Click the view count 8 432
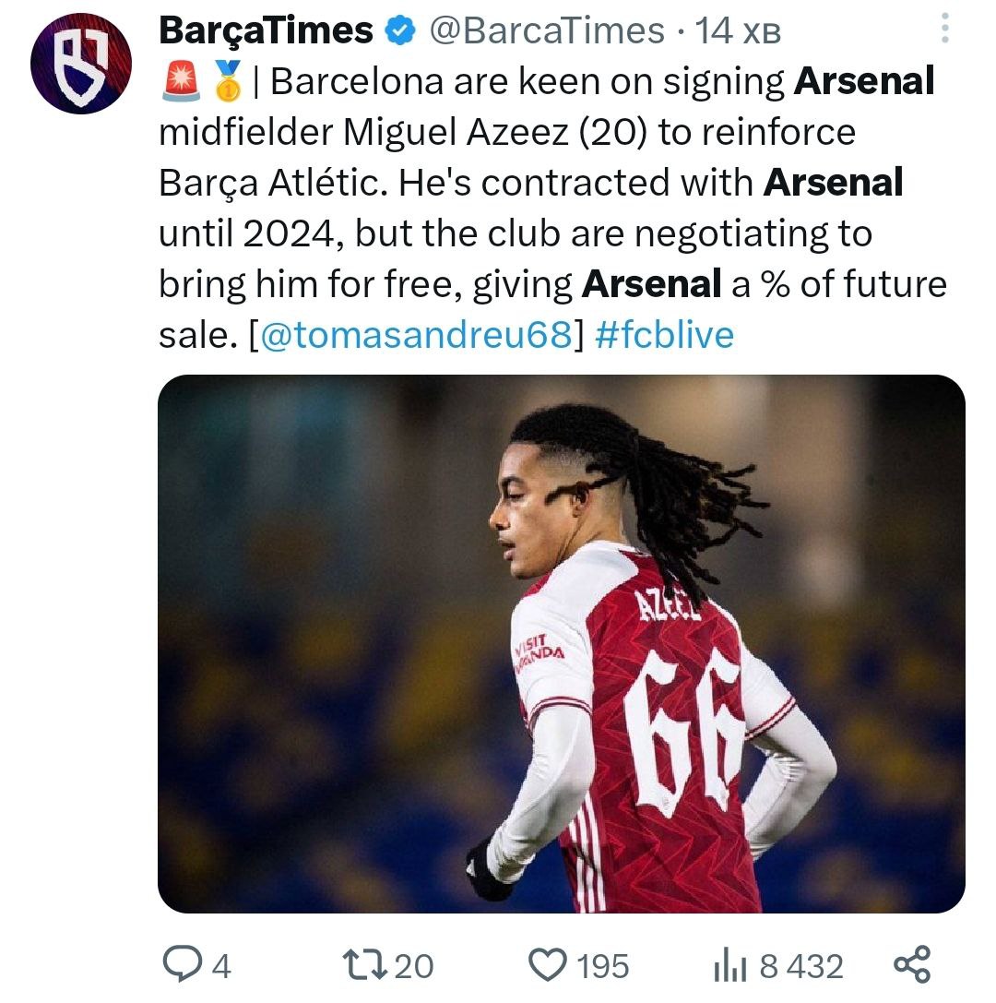 [x=800, y=966]
